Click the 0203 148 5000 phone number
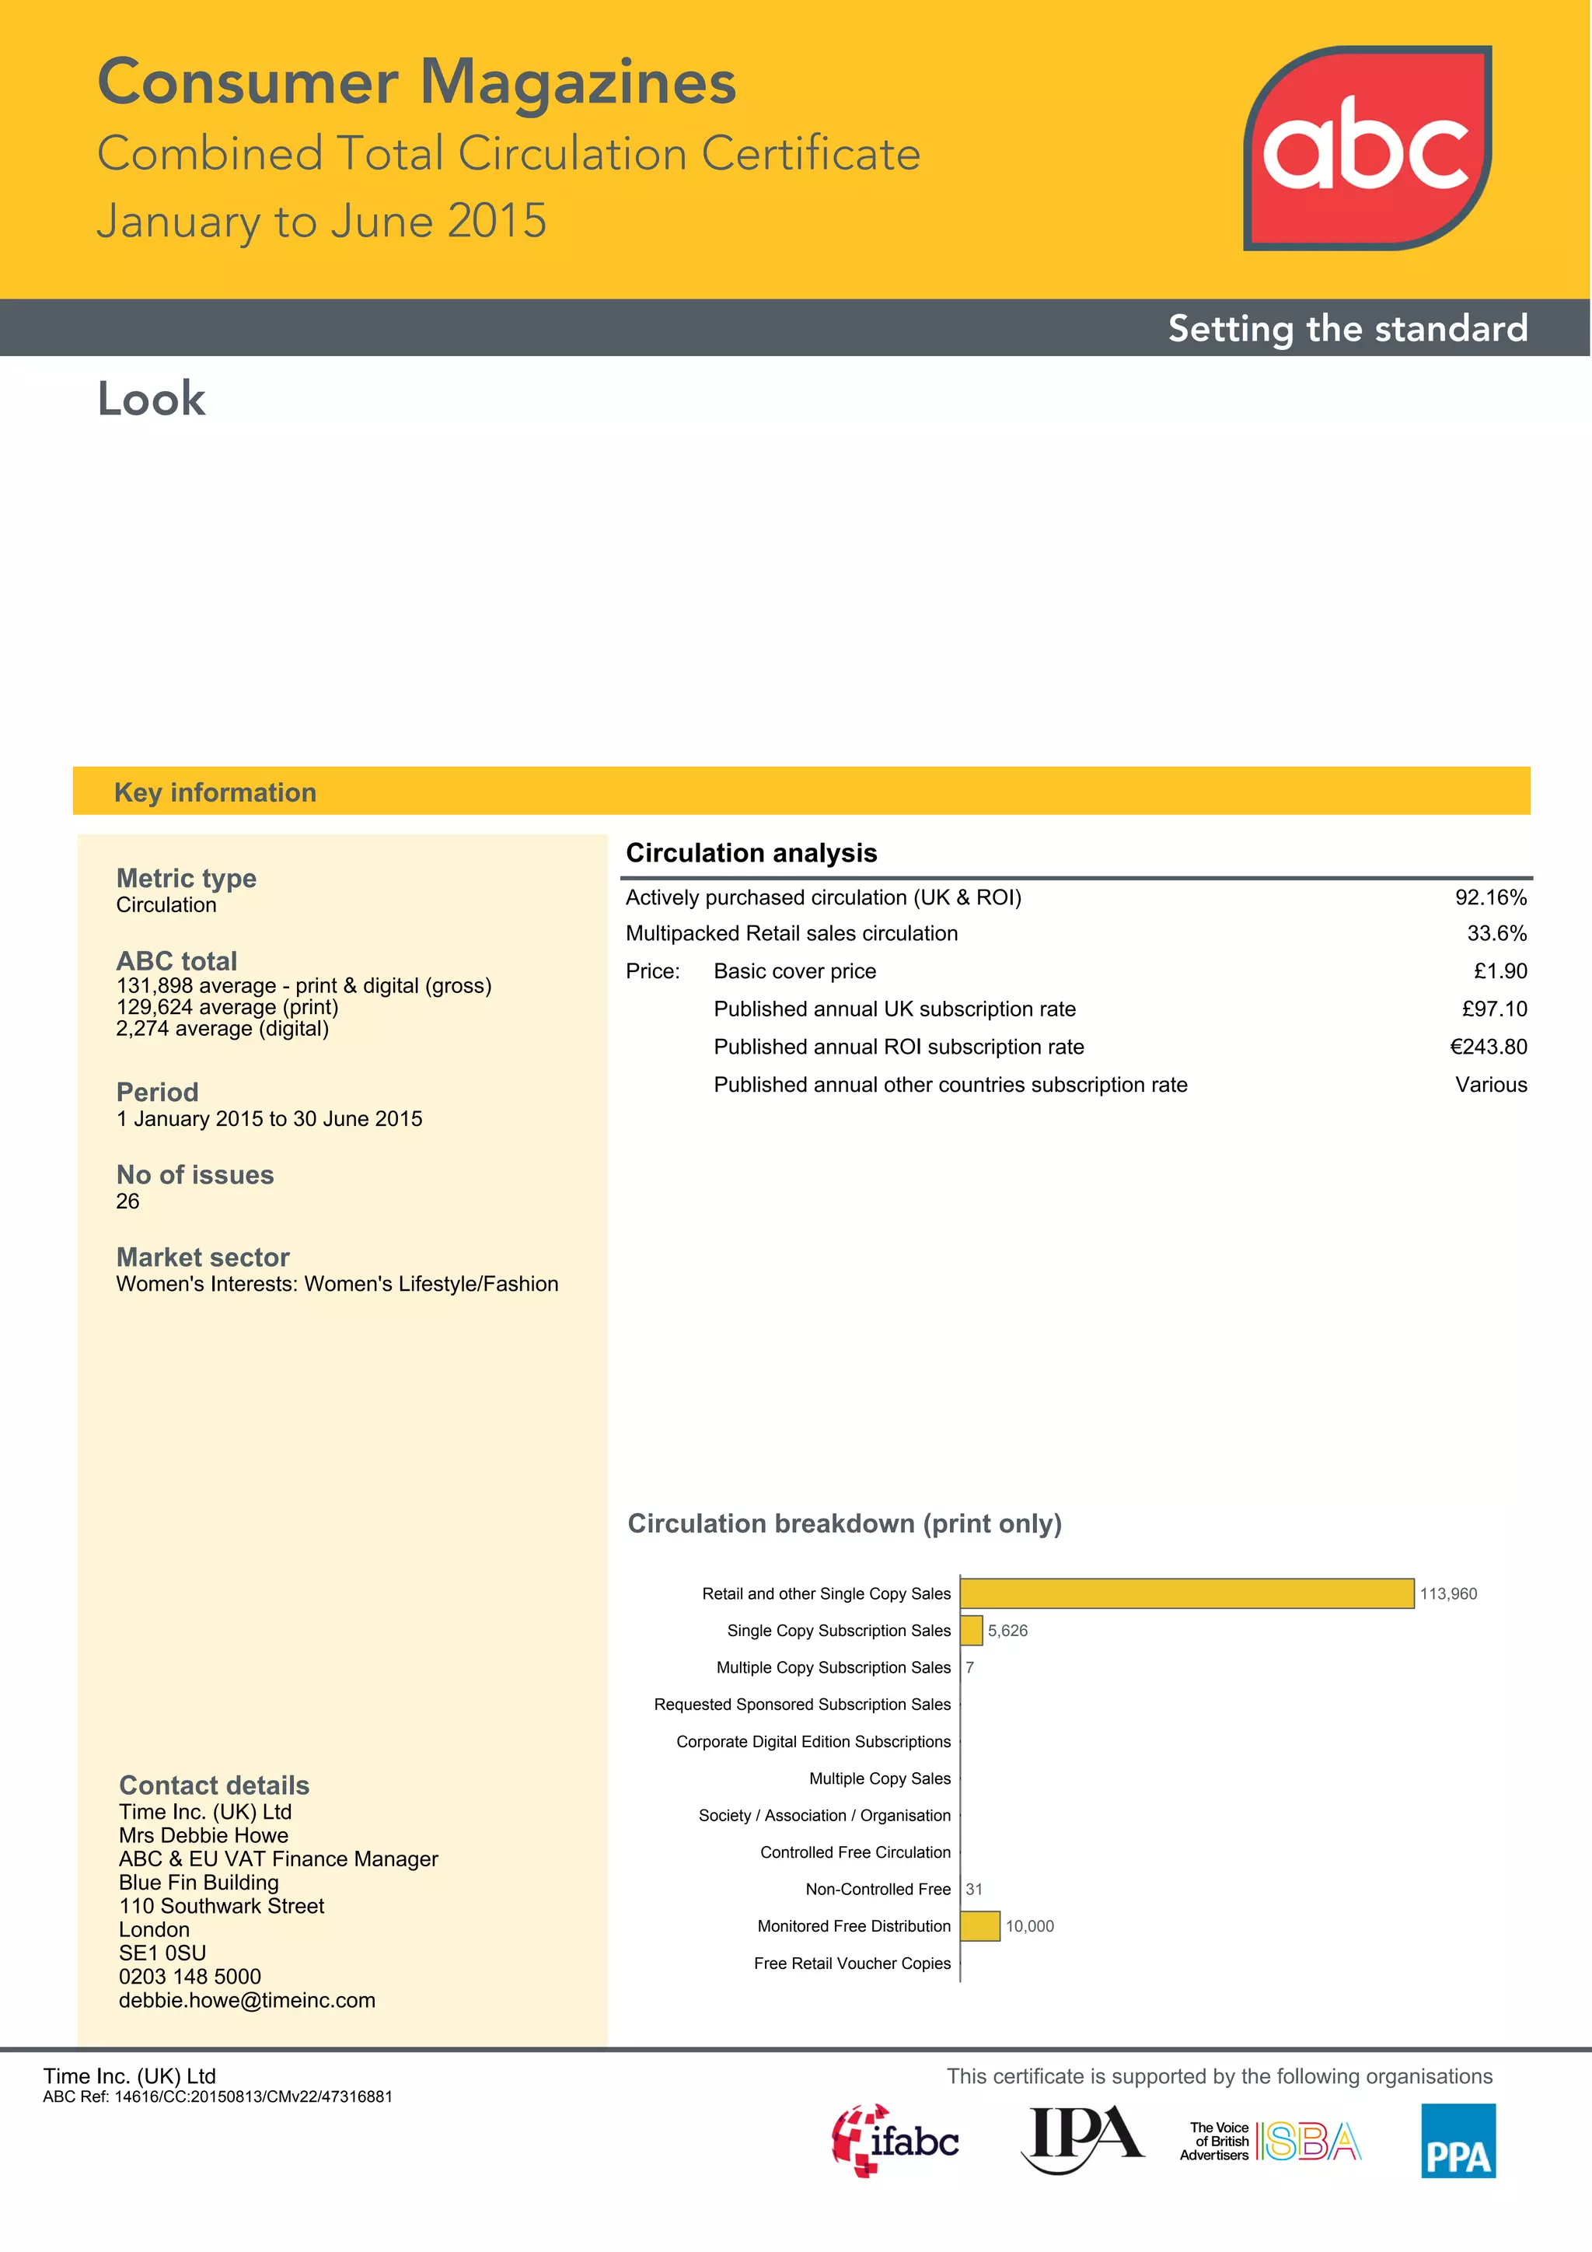The image size is (1592, 2252). tap(190, 1977)
